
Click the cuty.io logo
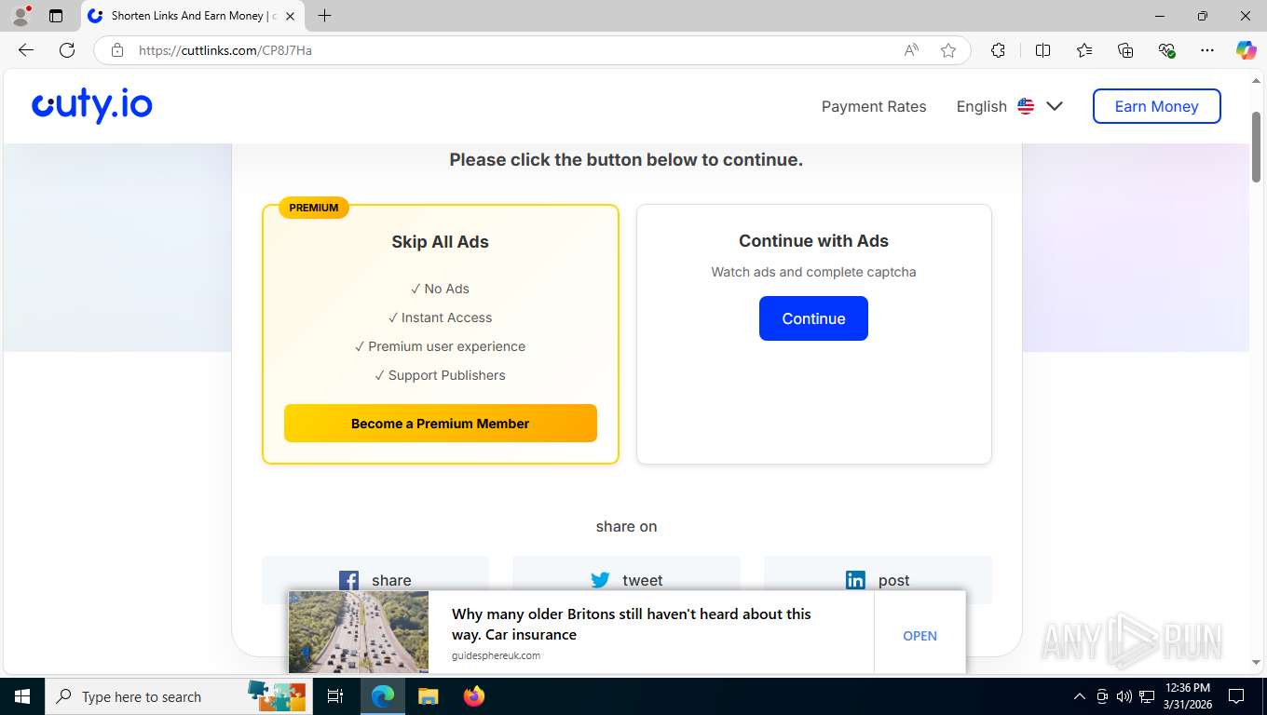(92, 106)
